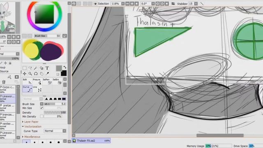
Task: Toggle the Min Size checkbox
Action: click(42, 108)
